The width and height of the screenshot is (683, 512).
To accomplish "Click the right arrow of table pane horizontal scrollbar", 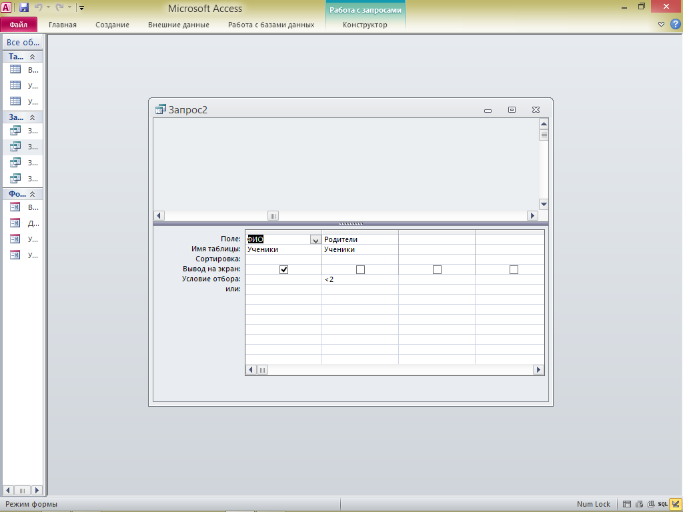I will (532, 215).
